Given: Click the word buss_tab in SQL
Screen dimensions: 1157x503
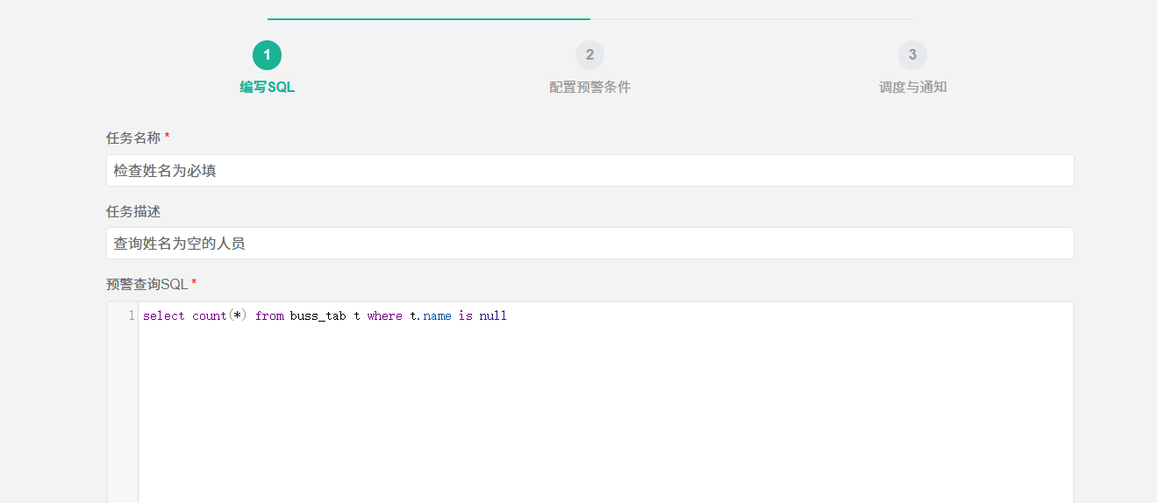Looking at the screenshot, I should [318, 315].
